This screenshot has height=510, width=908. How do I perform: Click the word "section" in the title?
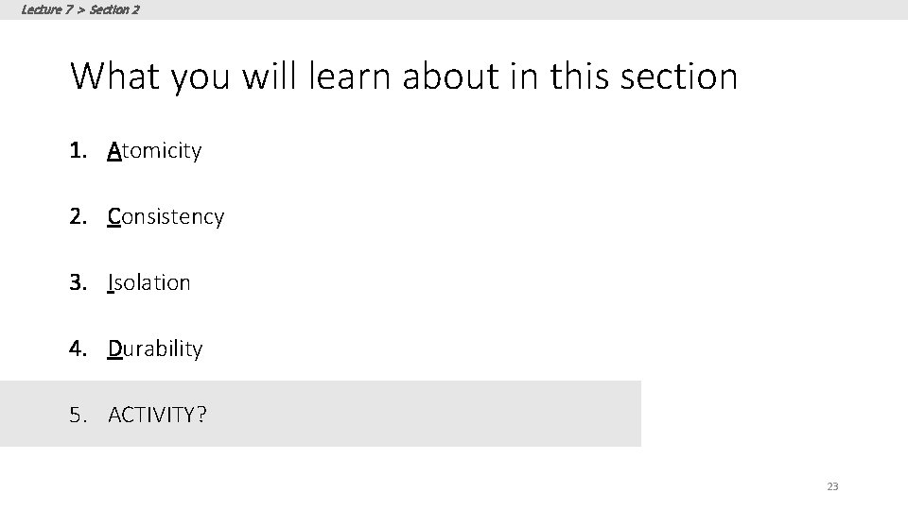[679, 76]
